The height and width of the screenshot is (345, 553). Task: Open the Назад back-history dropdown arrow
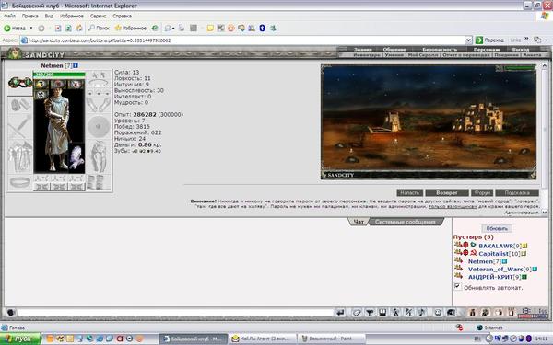[x=31, y=29]
